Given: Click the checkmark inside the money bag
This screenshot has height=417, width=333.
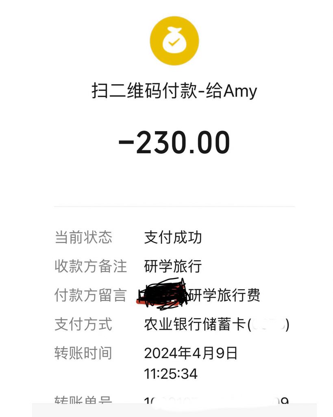Looking at the screenshot, I should (174, 42).
